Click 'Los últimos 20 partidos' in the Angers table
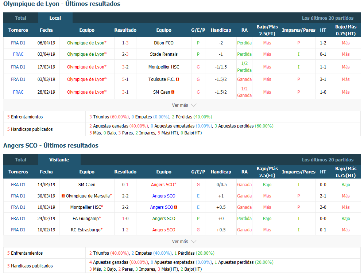Viewport: 364px width, 274px height. (x=328, y=160)
